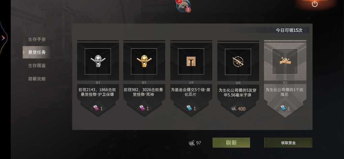Open the 生存手册 menu item
The width and height of the screenshot is (344, 159).
pos(37,39)
